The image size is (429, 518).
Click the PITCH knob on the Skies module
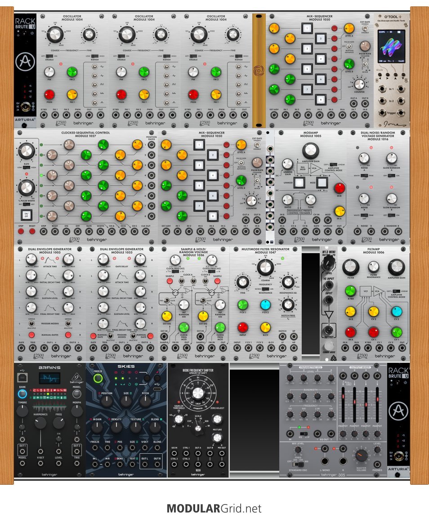point(145,402)
